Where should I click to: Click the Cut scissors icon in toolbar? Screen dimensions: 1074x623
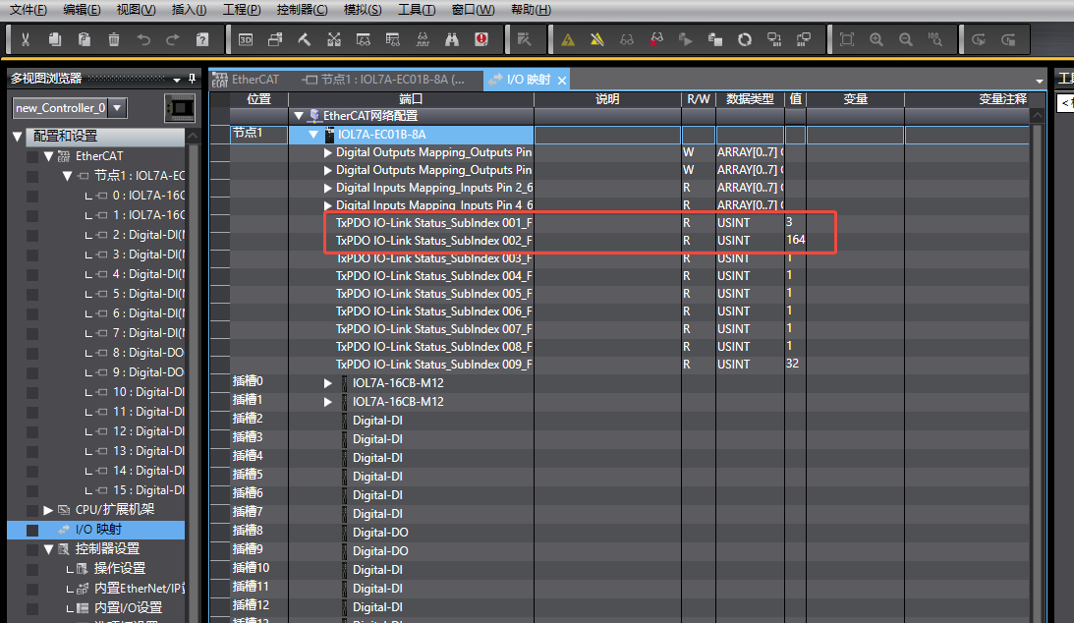coord(26,40)
